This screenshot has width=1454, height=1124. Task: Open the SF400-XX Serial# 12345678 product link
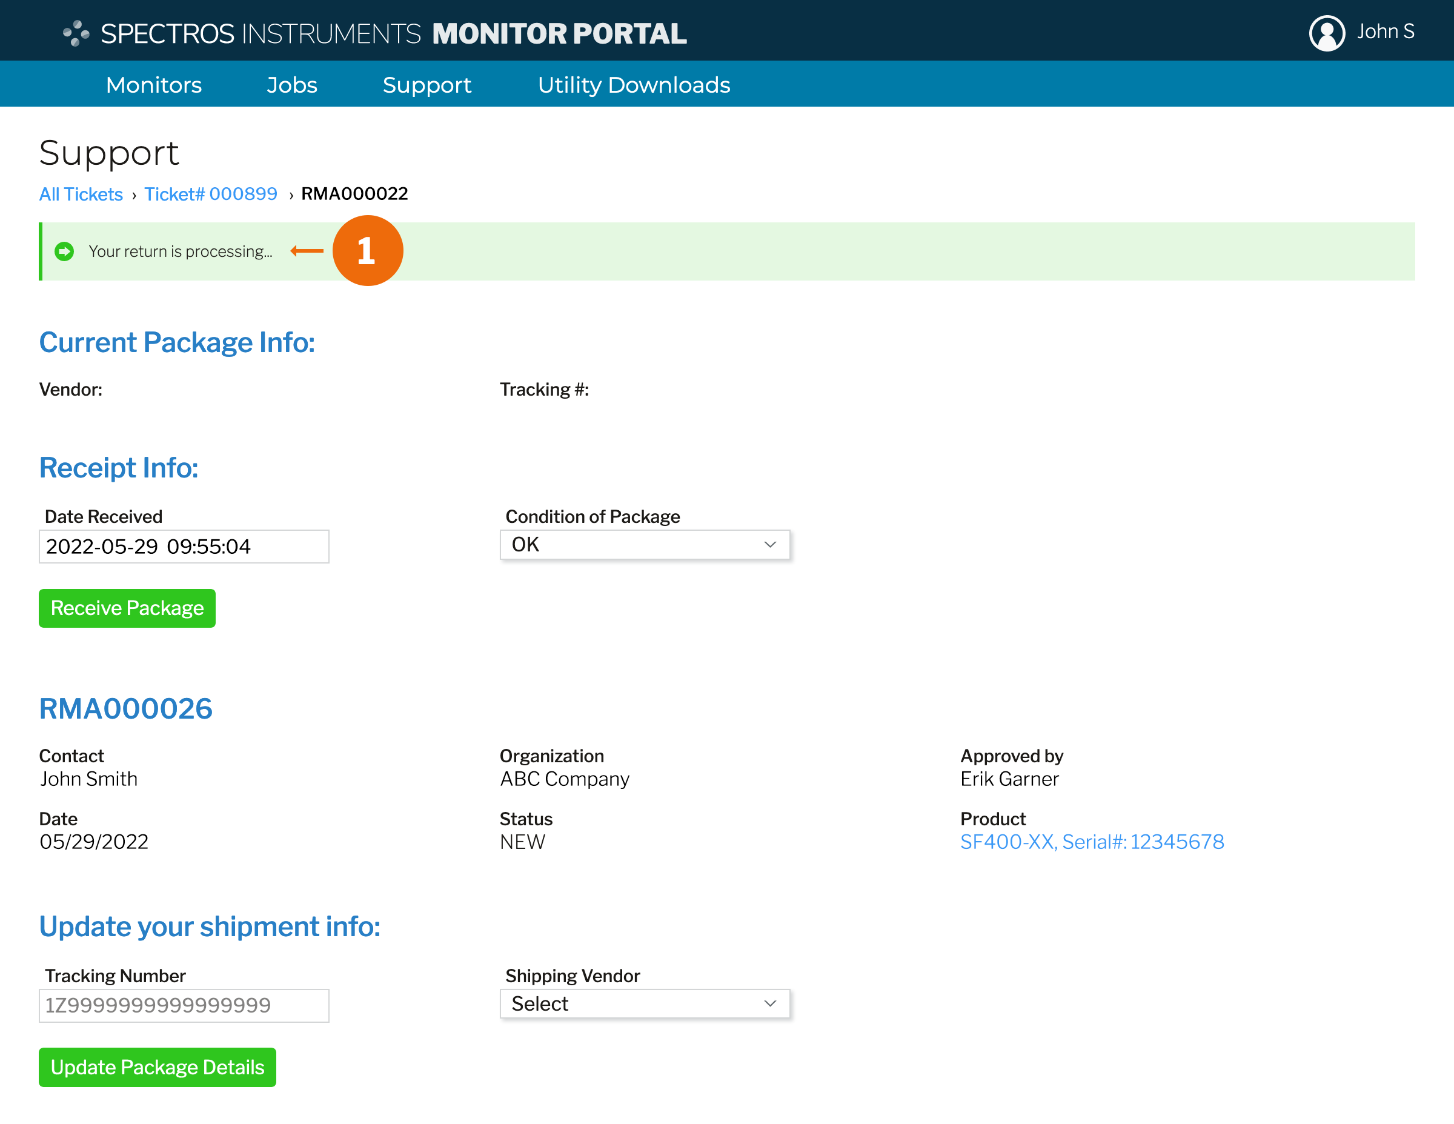click(x=1091, y=841)
